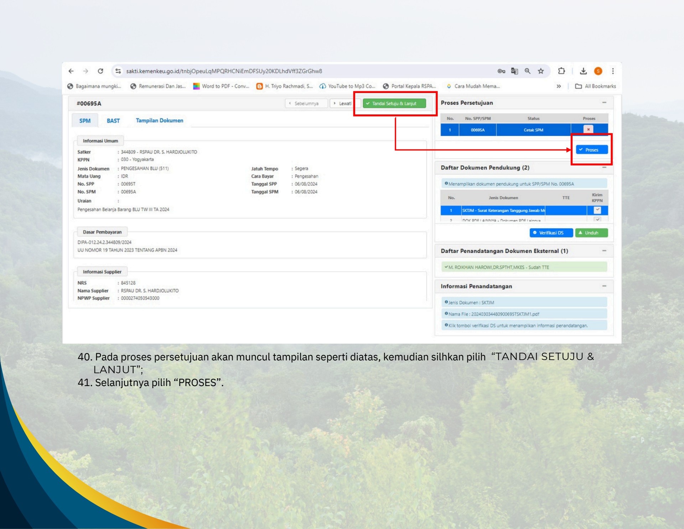Viewport: 684px width, 529px height.
Task: Switch to the BAST tab
Action: click(x=113, y=121)
